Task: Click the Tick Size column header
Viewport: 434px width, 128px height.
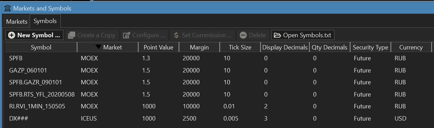Action: point(240,47)
